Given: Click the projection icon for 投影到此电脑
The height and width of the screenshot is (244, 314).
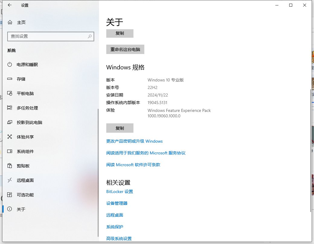Looking at the screenshot, I should pyautogui.click(x=10, y=122).
